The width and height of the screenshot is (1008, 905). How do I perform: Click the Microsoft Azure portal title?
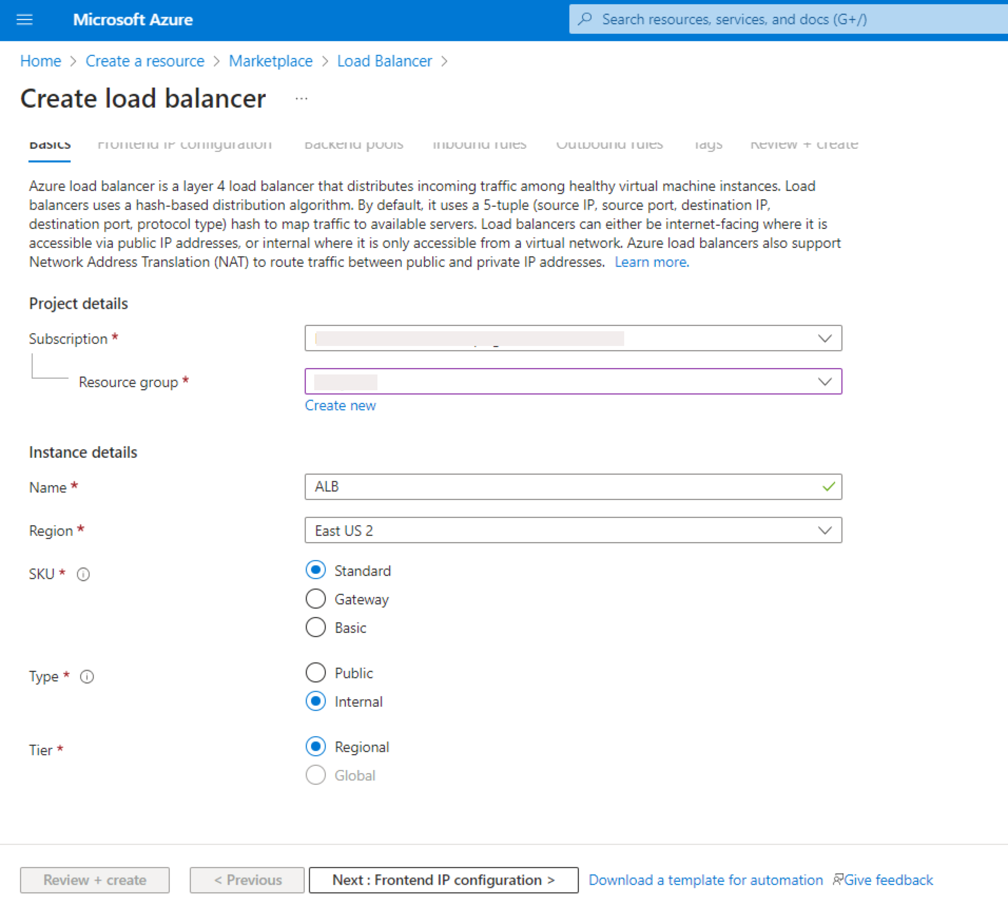point(133,20)
